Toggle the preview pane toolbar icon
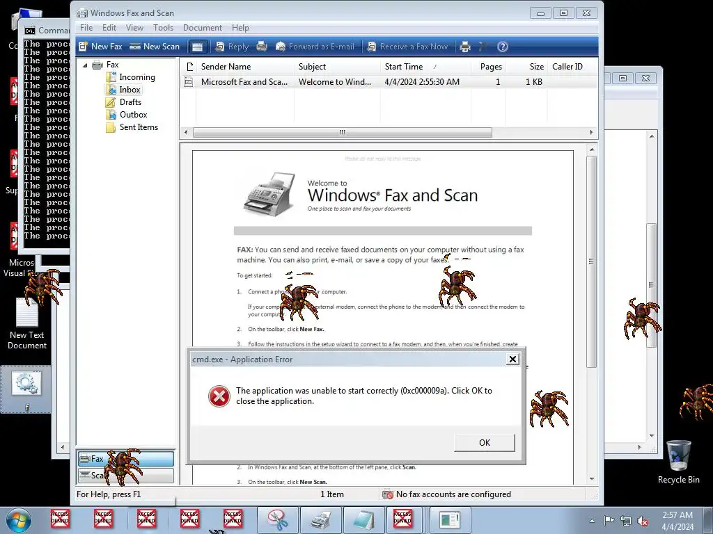Viewport: 713px width, 534px height. pos(197,47)
